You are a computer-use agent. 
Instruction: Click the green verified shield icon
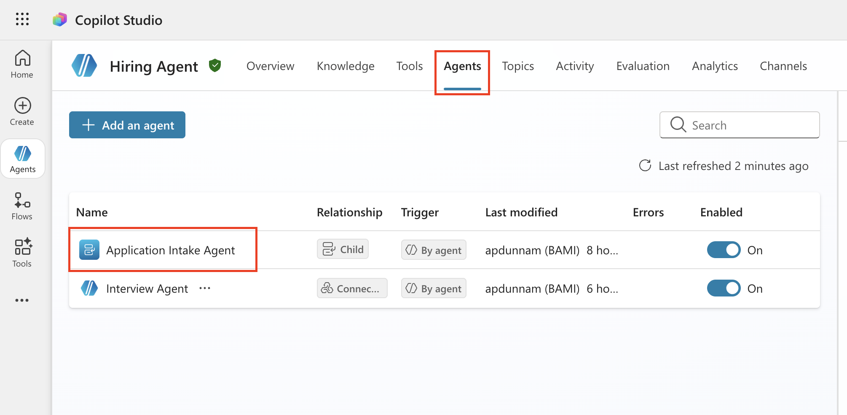click(x=215, y=66)
